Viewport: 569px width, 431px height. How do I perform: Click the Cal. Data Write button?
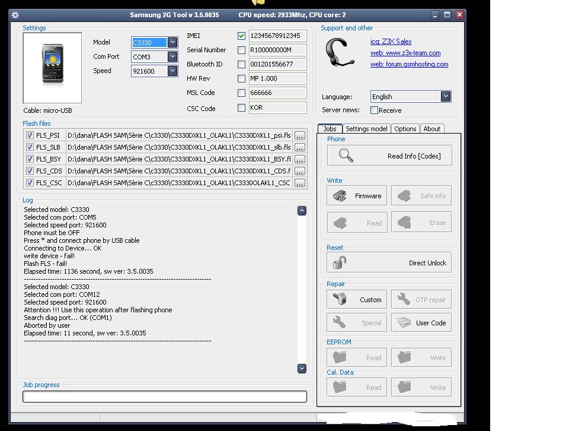click(x=421, y=387)
